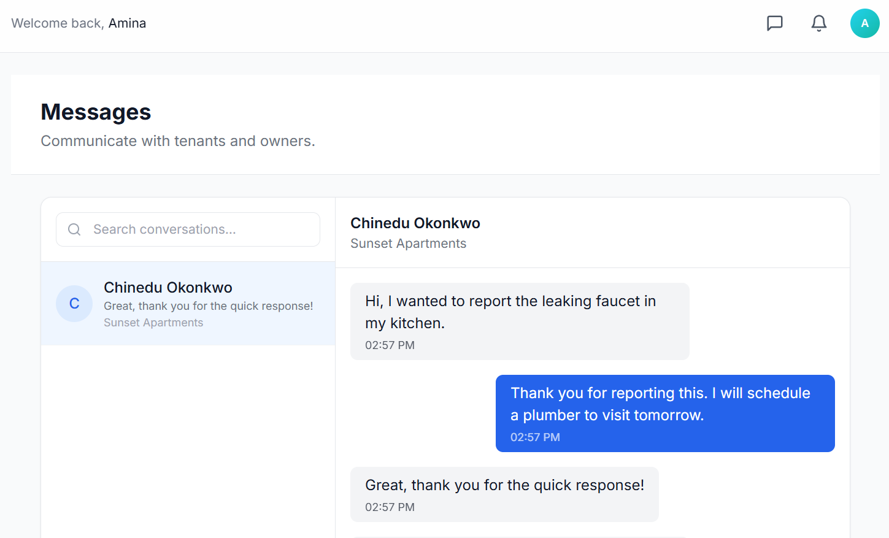Click Chinedu Okonkwo name in conversation list

coord(168,287)
